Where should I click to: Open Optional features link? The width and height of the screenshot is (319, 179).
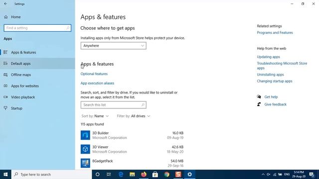click(94, 74)
